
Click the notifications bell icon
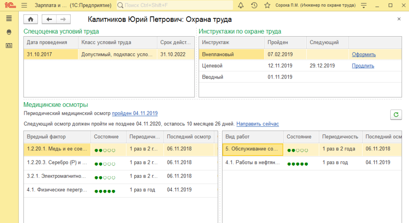(240, 5)
